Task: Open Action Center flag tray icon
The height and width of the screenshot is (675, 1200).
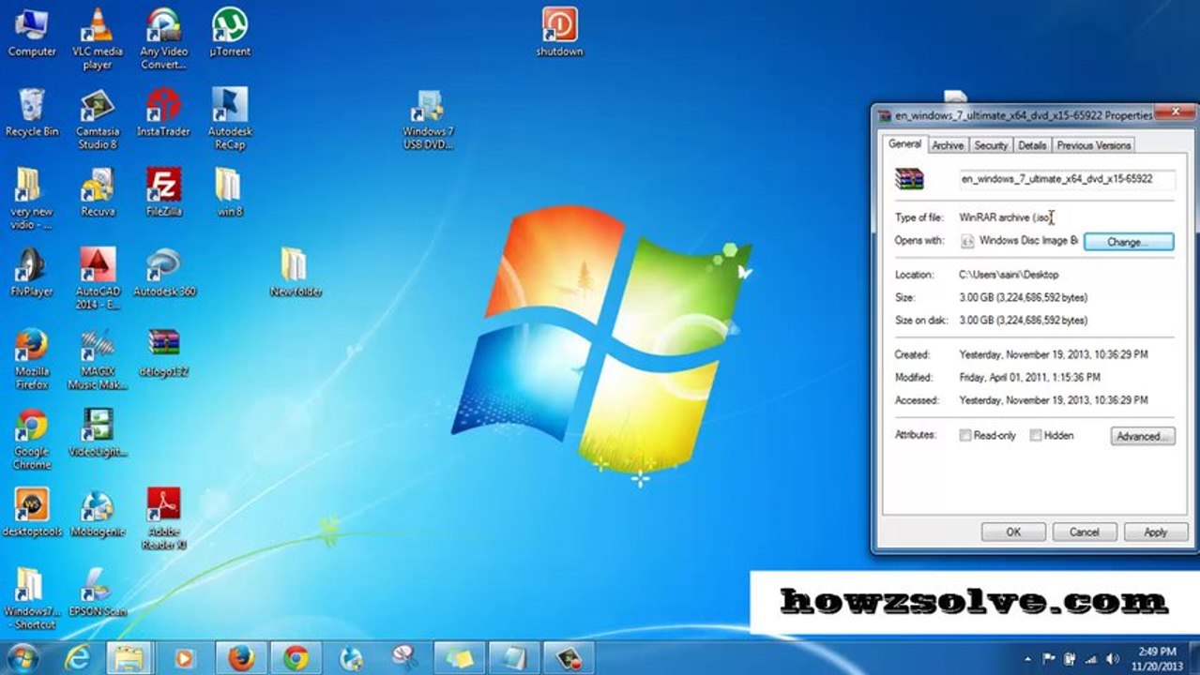Action: 1049,659
